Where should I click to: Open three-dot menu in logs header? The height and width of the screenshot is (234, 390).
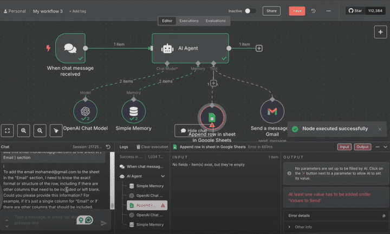point(378,147)
